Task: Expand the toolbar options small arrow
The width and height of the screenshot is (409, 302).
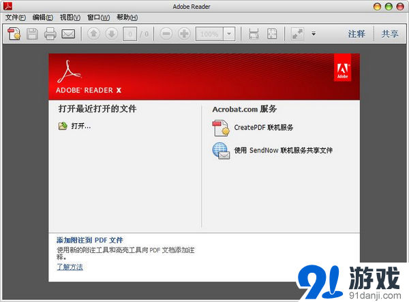Action: [314, 33]
